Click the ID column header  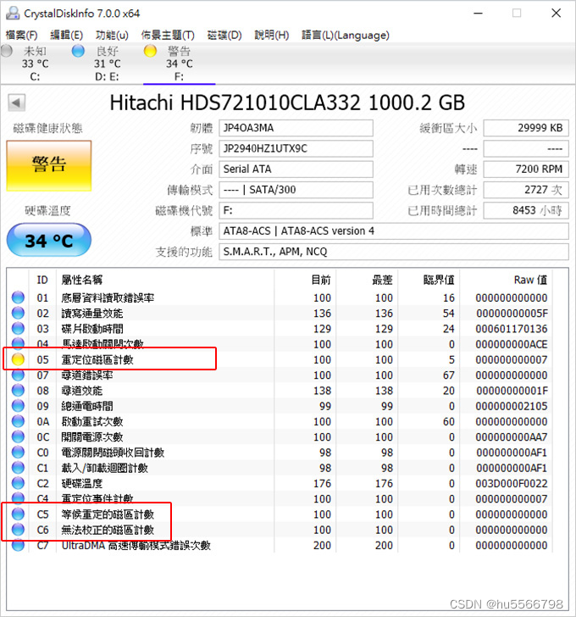coord(42,280)
